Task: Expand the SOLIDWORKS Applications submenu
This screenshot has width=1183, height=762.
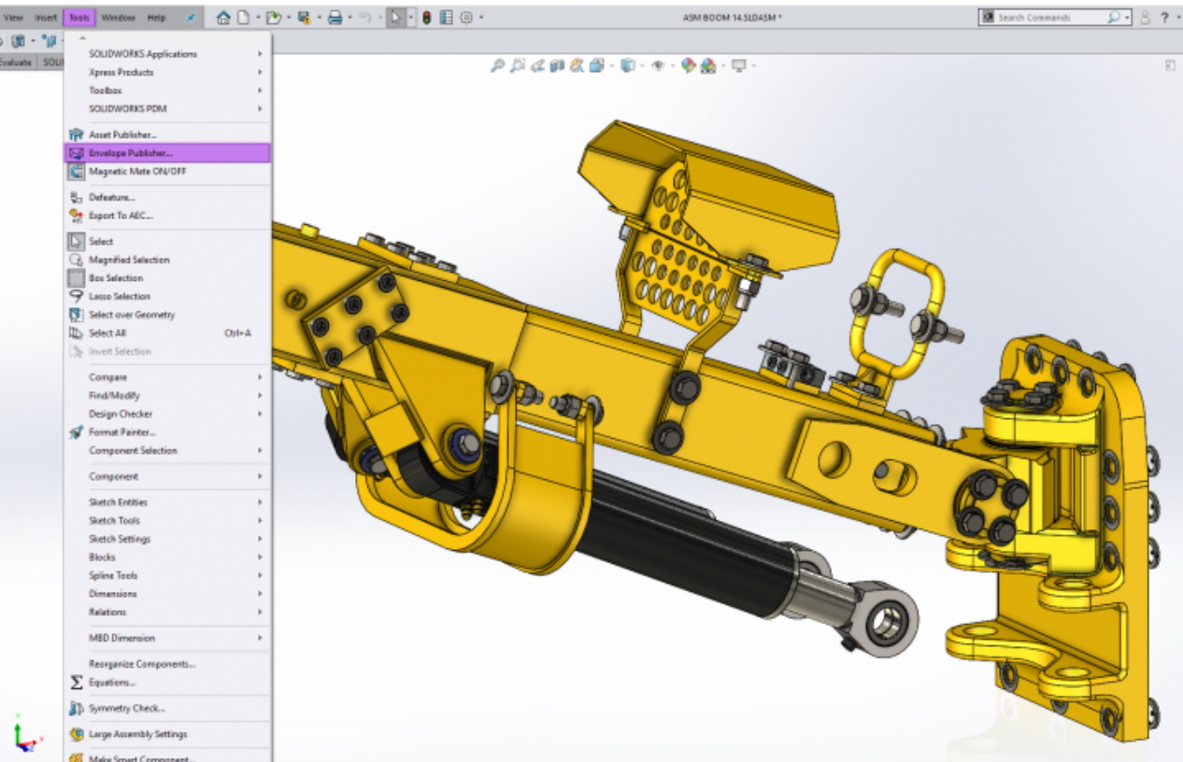Action: (x=143, y=54)
